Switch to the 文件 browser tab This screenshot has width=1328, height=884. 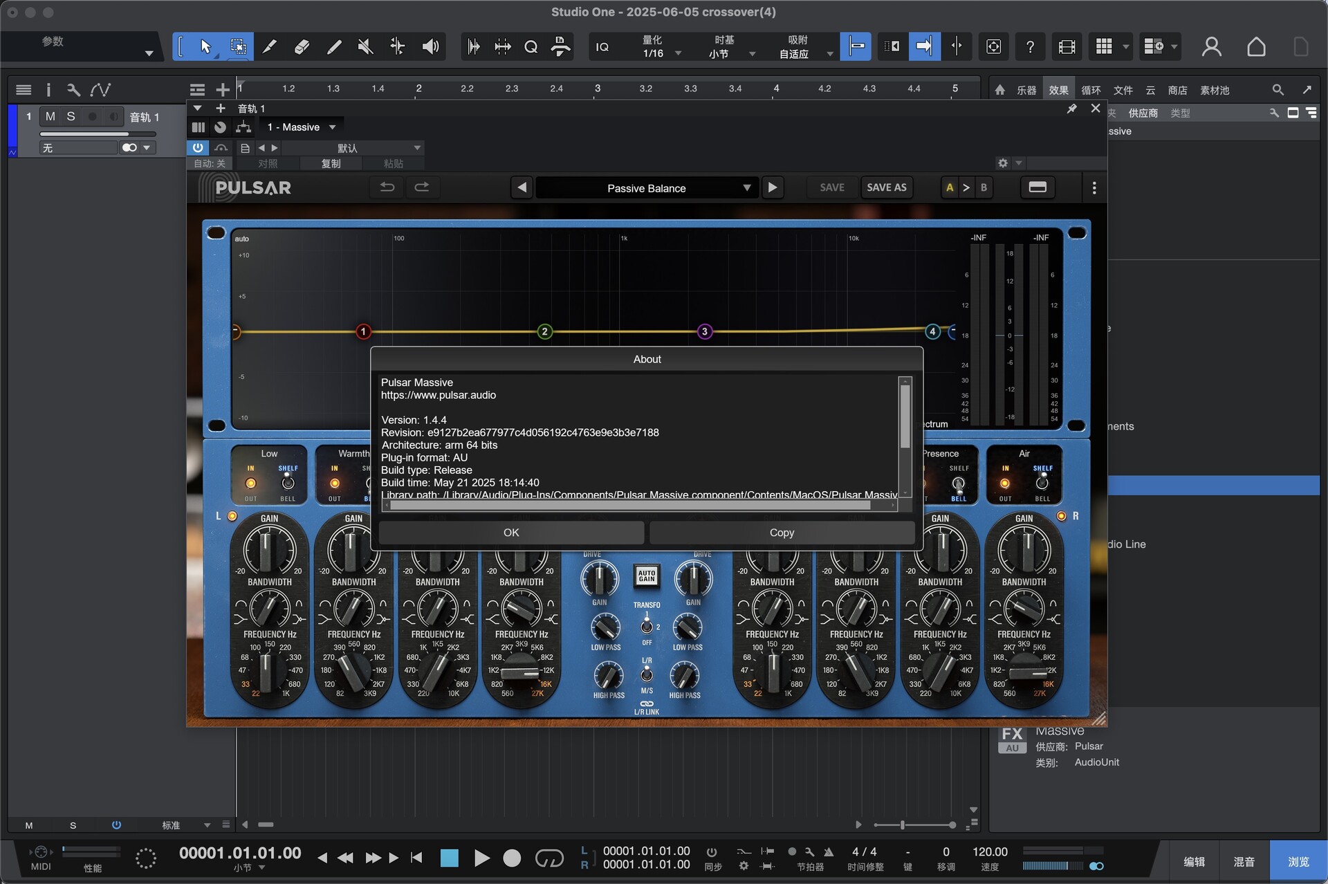pos(1123,90)
